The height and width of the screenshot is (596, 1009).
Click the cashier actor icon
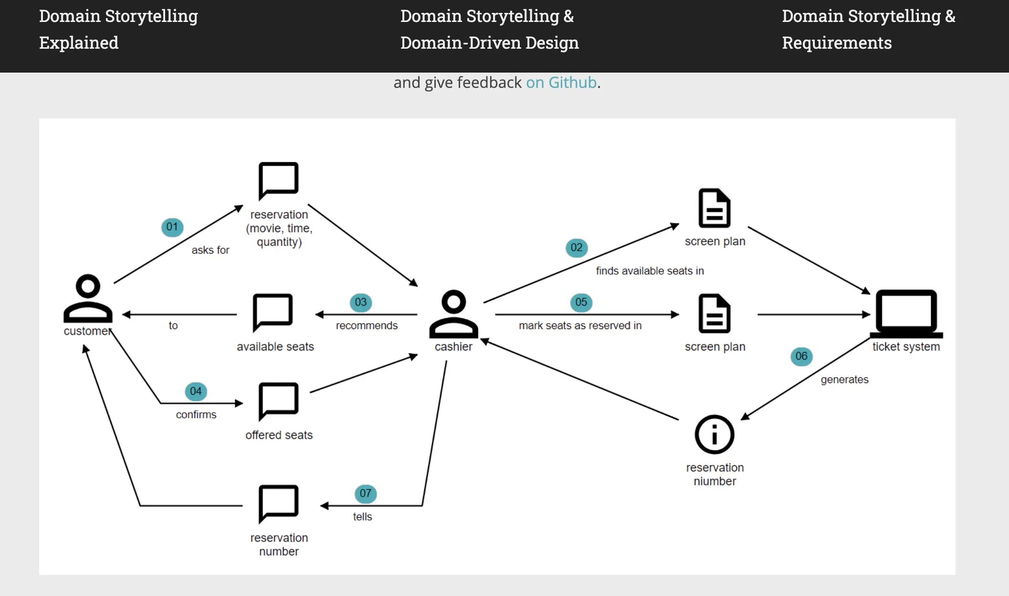453,314
